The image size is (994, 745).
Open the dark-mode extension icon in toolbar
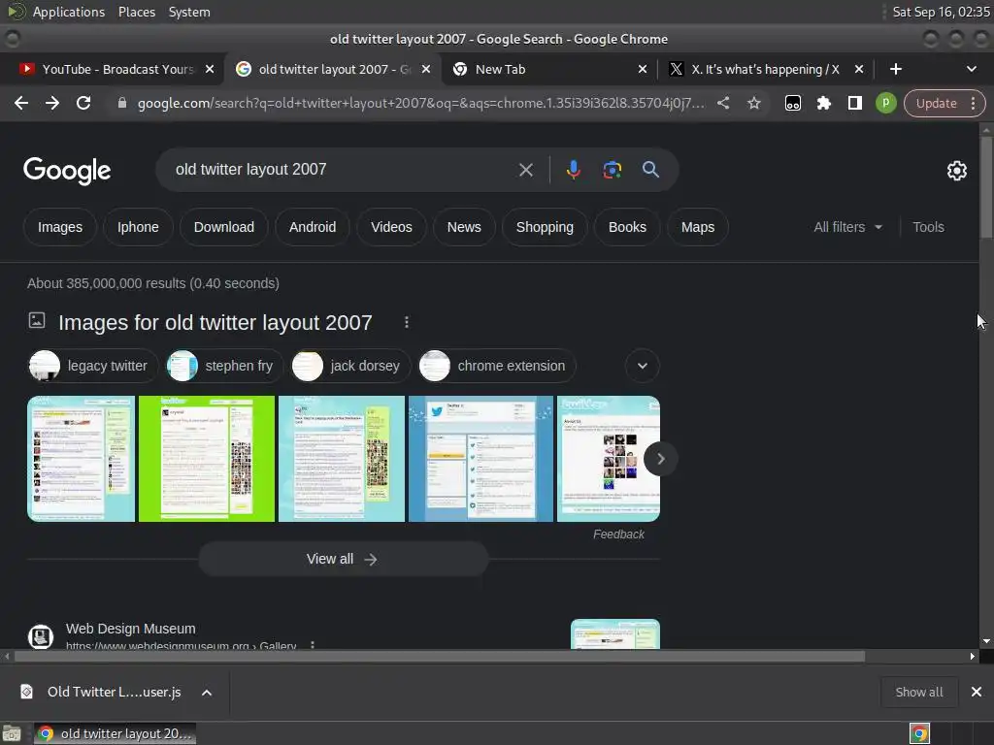(792, 103)
